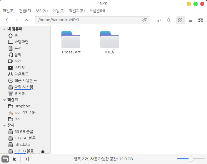Open the 파일(F) menu
Screen dimensions: 207x164
click(9, 11)
